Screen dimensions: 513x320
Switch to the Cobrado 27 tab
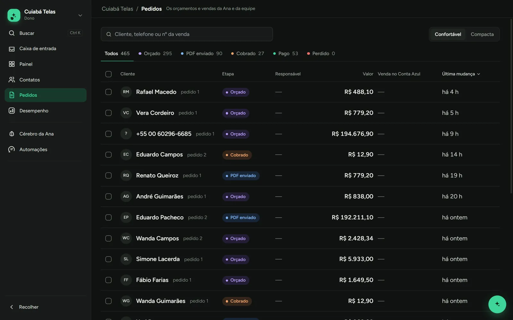pyautogui.click(x=248, y=53)
